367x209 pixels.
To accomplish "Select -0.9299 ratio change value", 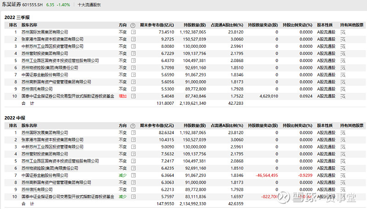I will click(305, 175).
